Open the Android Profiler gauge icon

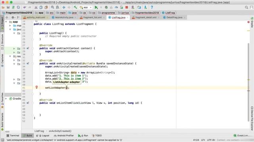tap(116, 7)
